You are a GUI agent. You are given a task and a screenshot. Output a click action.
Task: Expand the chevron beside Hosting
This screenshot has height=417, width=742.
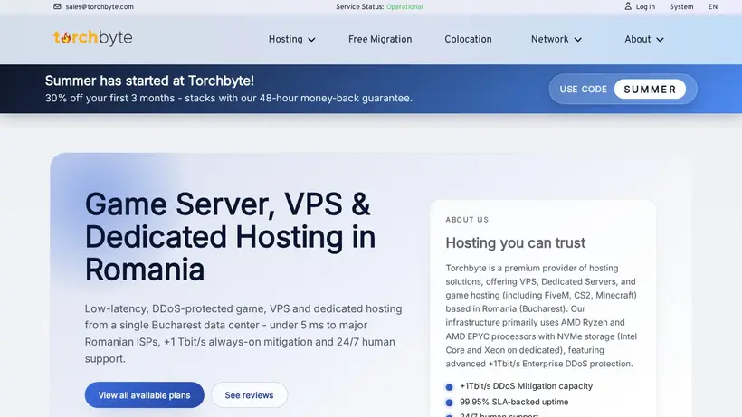(x=311, y=40)
